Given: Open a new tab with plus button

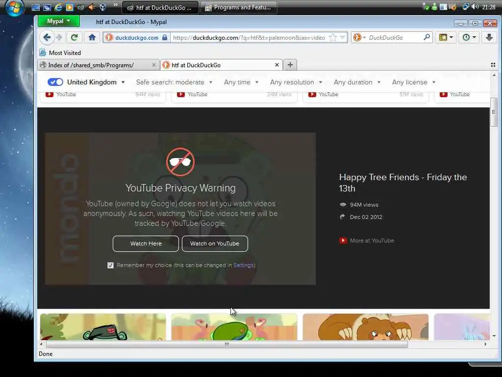Looking at the screenshot, I should 290,65.
